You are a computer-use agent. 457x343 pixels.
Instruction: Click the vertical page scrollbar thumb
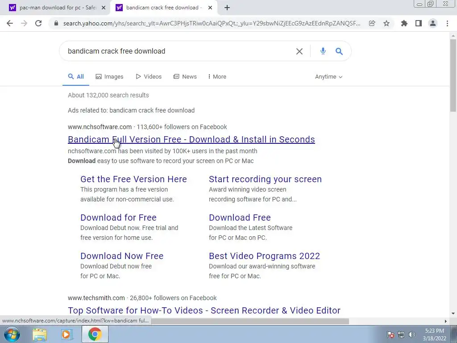[453, 75]
